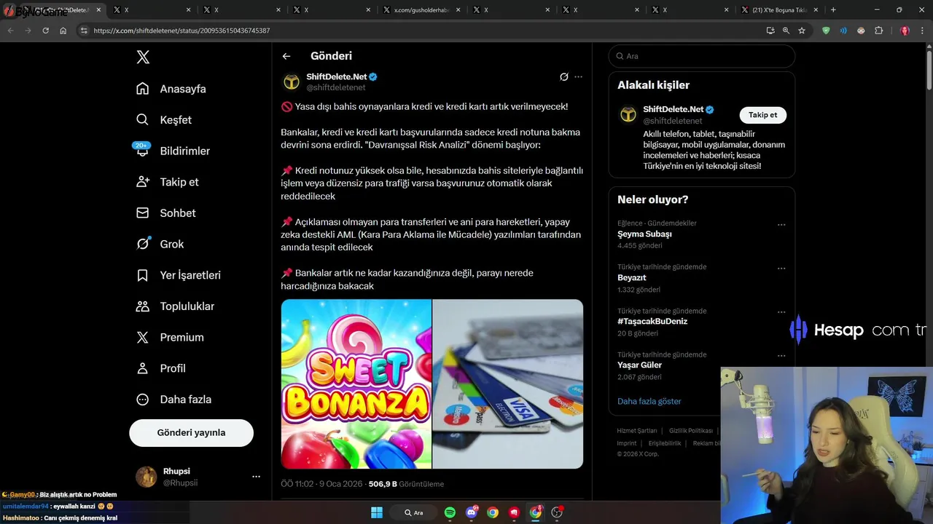This screenshot has height=524, width=933.
Task: Click the Gönderi yayınla button
Action: (191, 432)
